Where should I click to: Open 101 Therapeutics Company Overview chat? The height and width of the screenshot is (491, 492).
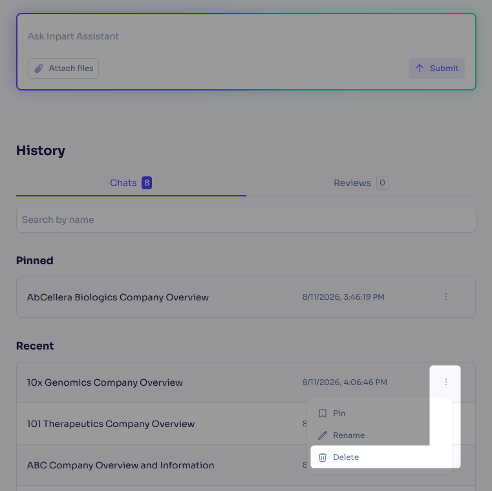click(111, 424)
